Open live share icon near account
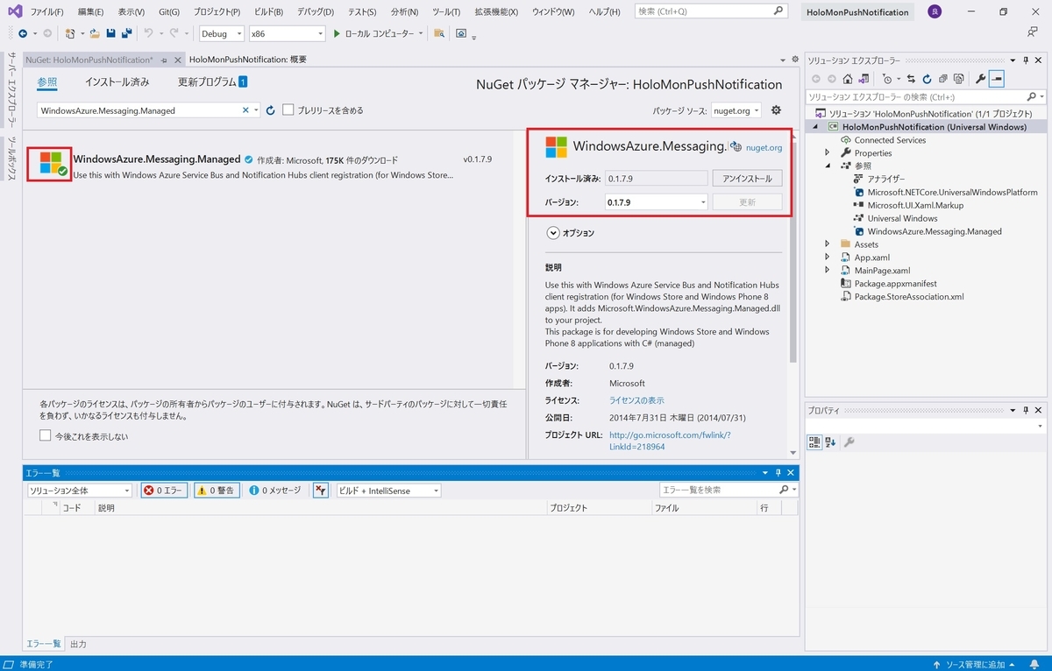The image size is (1052, 671). (1032, 32)
